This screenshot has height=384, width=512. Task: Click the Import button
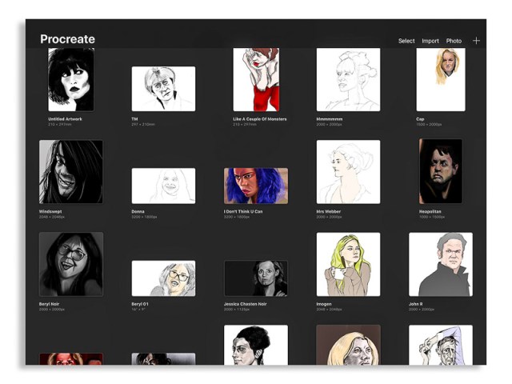tap(430, 41)
